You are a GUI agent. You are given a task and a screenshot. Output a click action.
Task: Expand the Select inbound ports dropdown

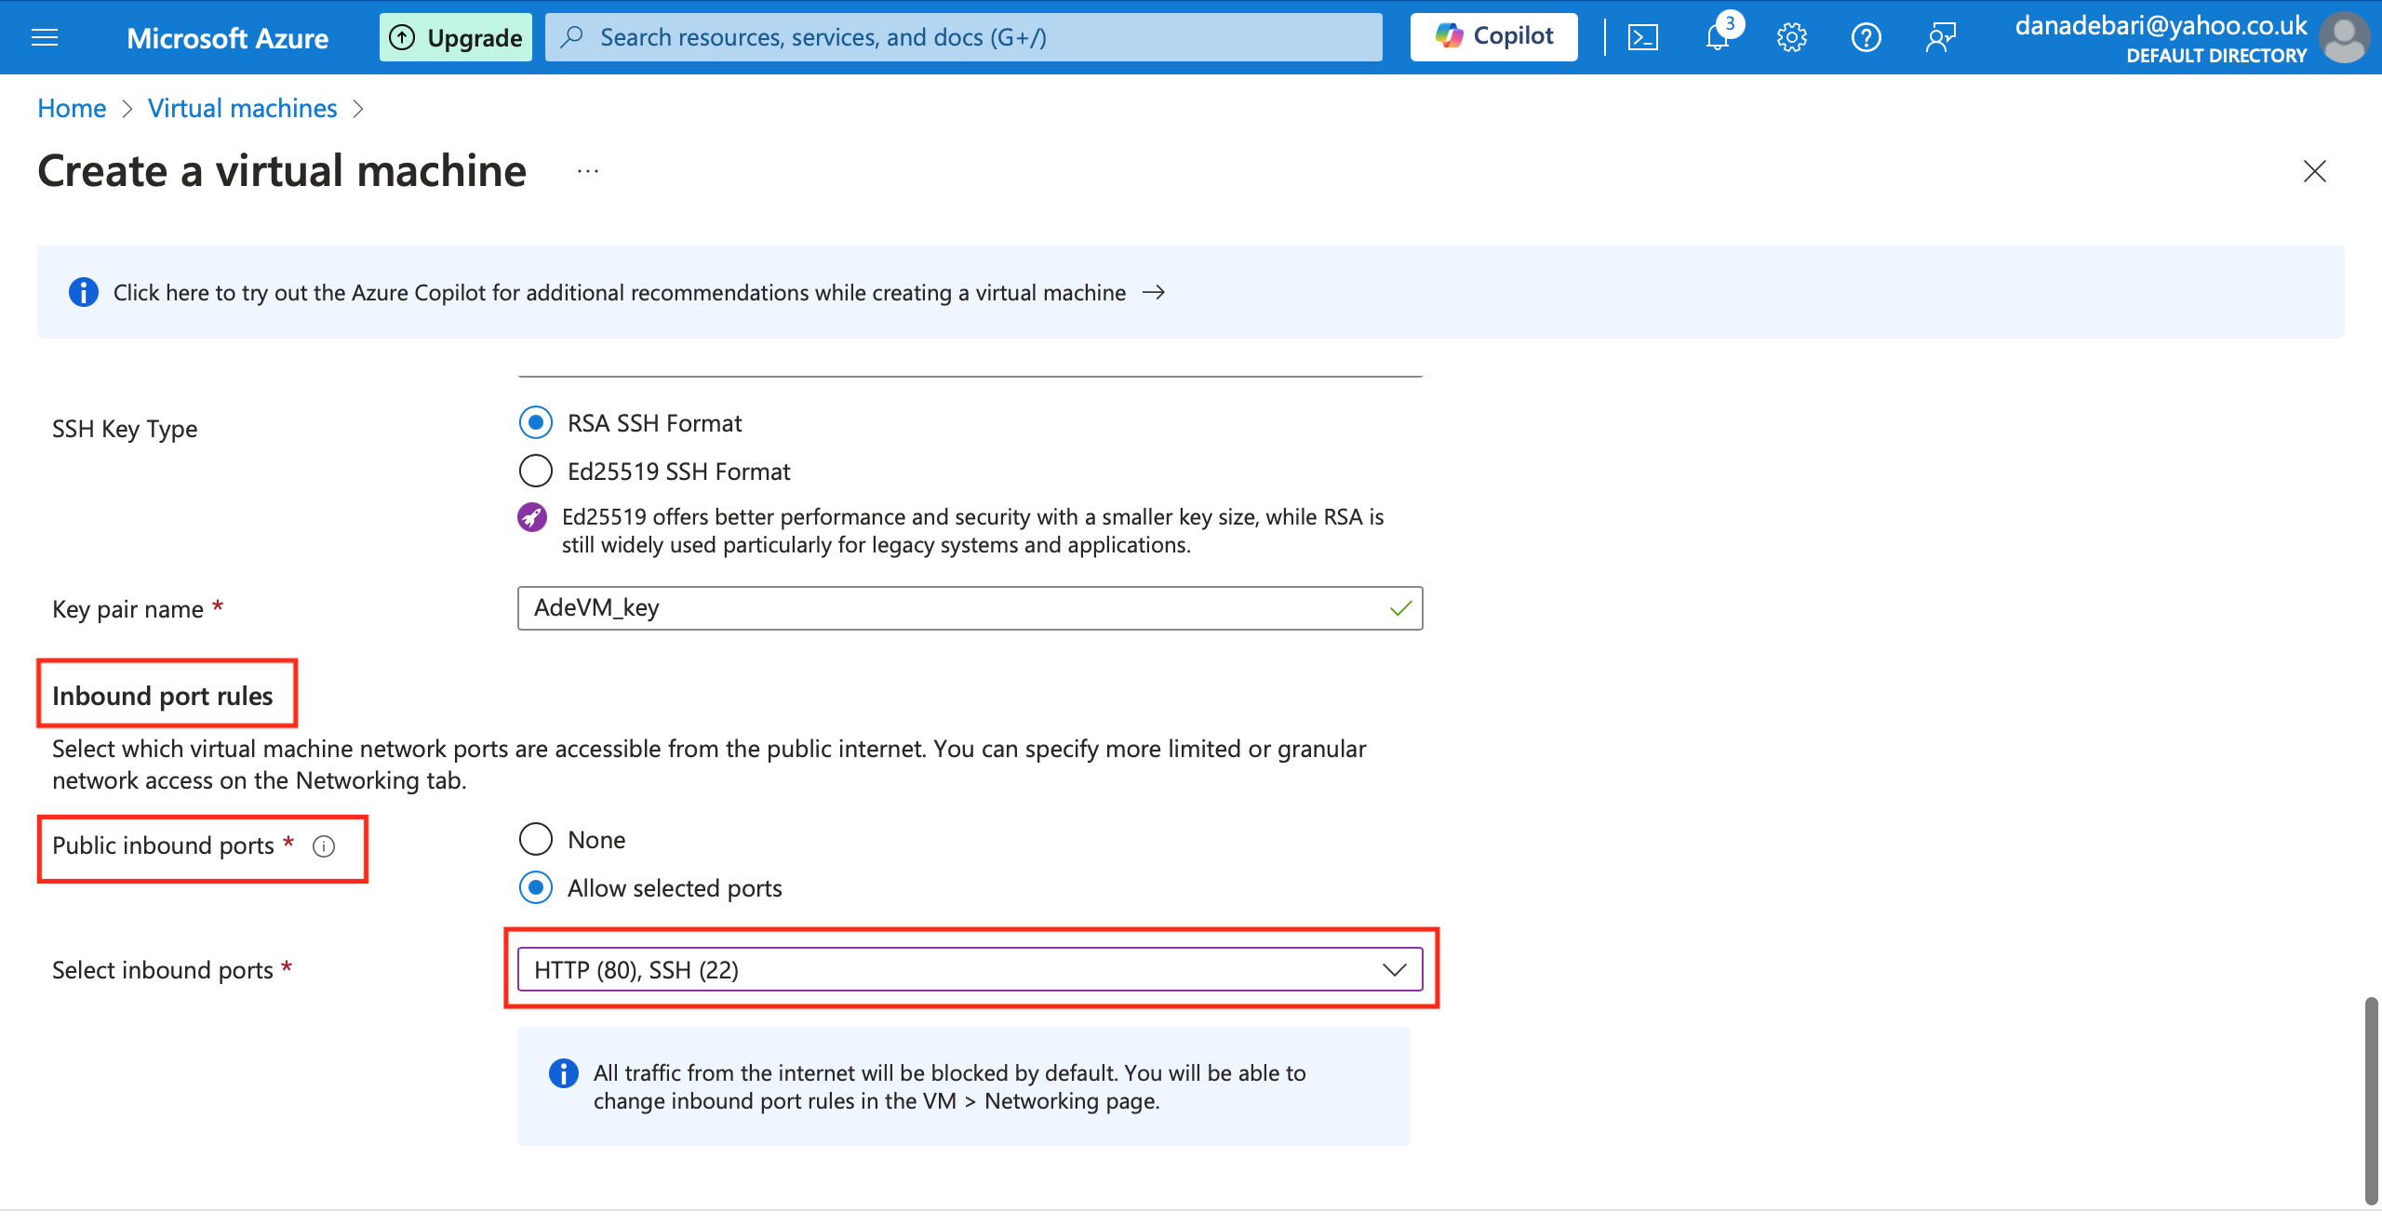970,970
